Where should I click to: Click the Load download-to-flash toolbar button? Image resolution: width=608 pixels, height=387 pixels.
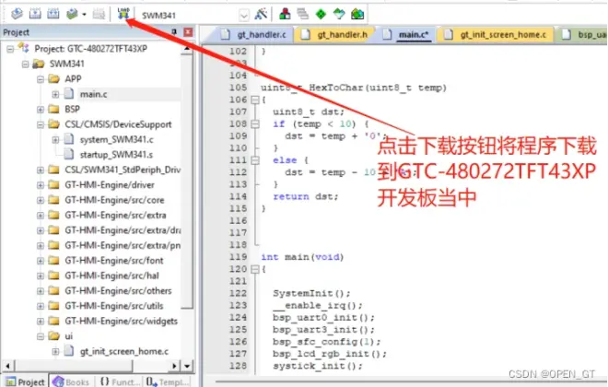click(123, 14)
